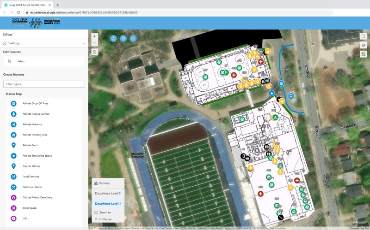Click the Filter types input field
This screenshot has height=230, width=370.
(44, 84)
